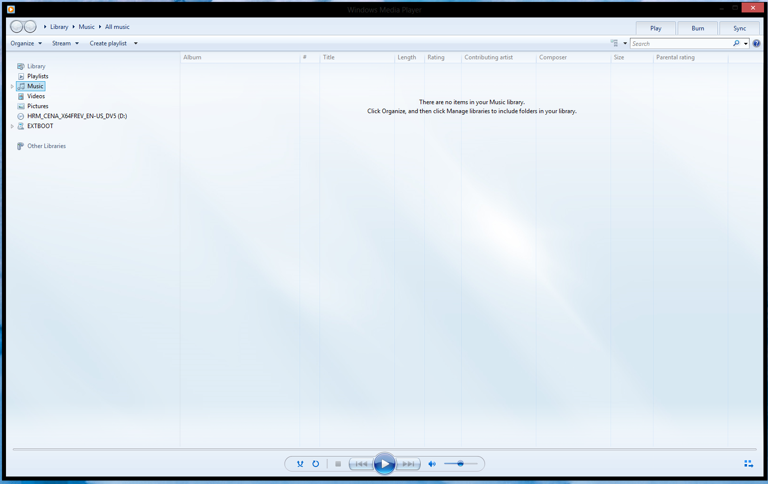Open the Play tab
This screenshot has height=484, width=768.
pyautogui.click(x=655, y=28)
